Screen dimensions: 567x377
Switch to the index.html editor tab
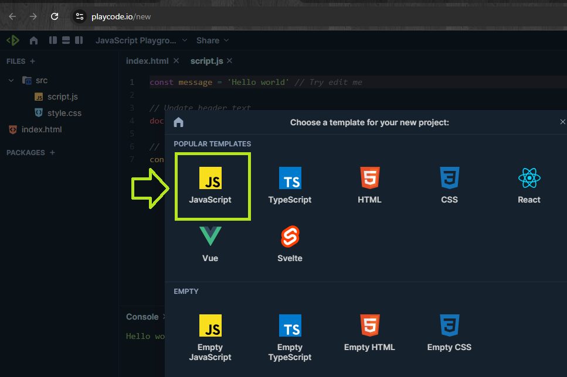[x=147, y=61]
